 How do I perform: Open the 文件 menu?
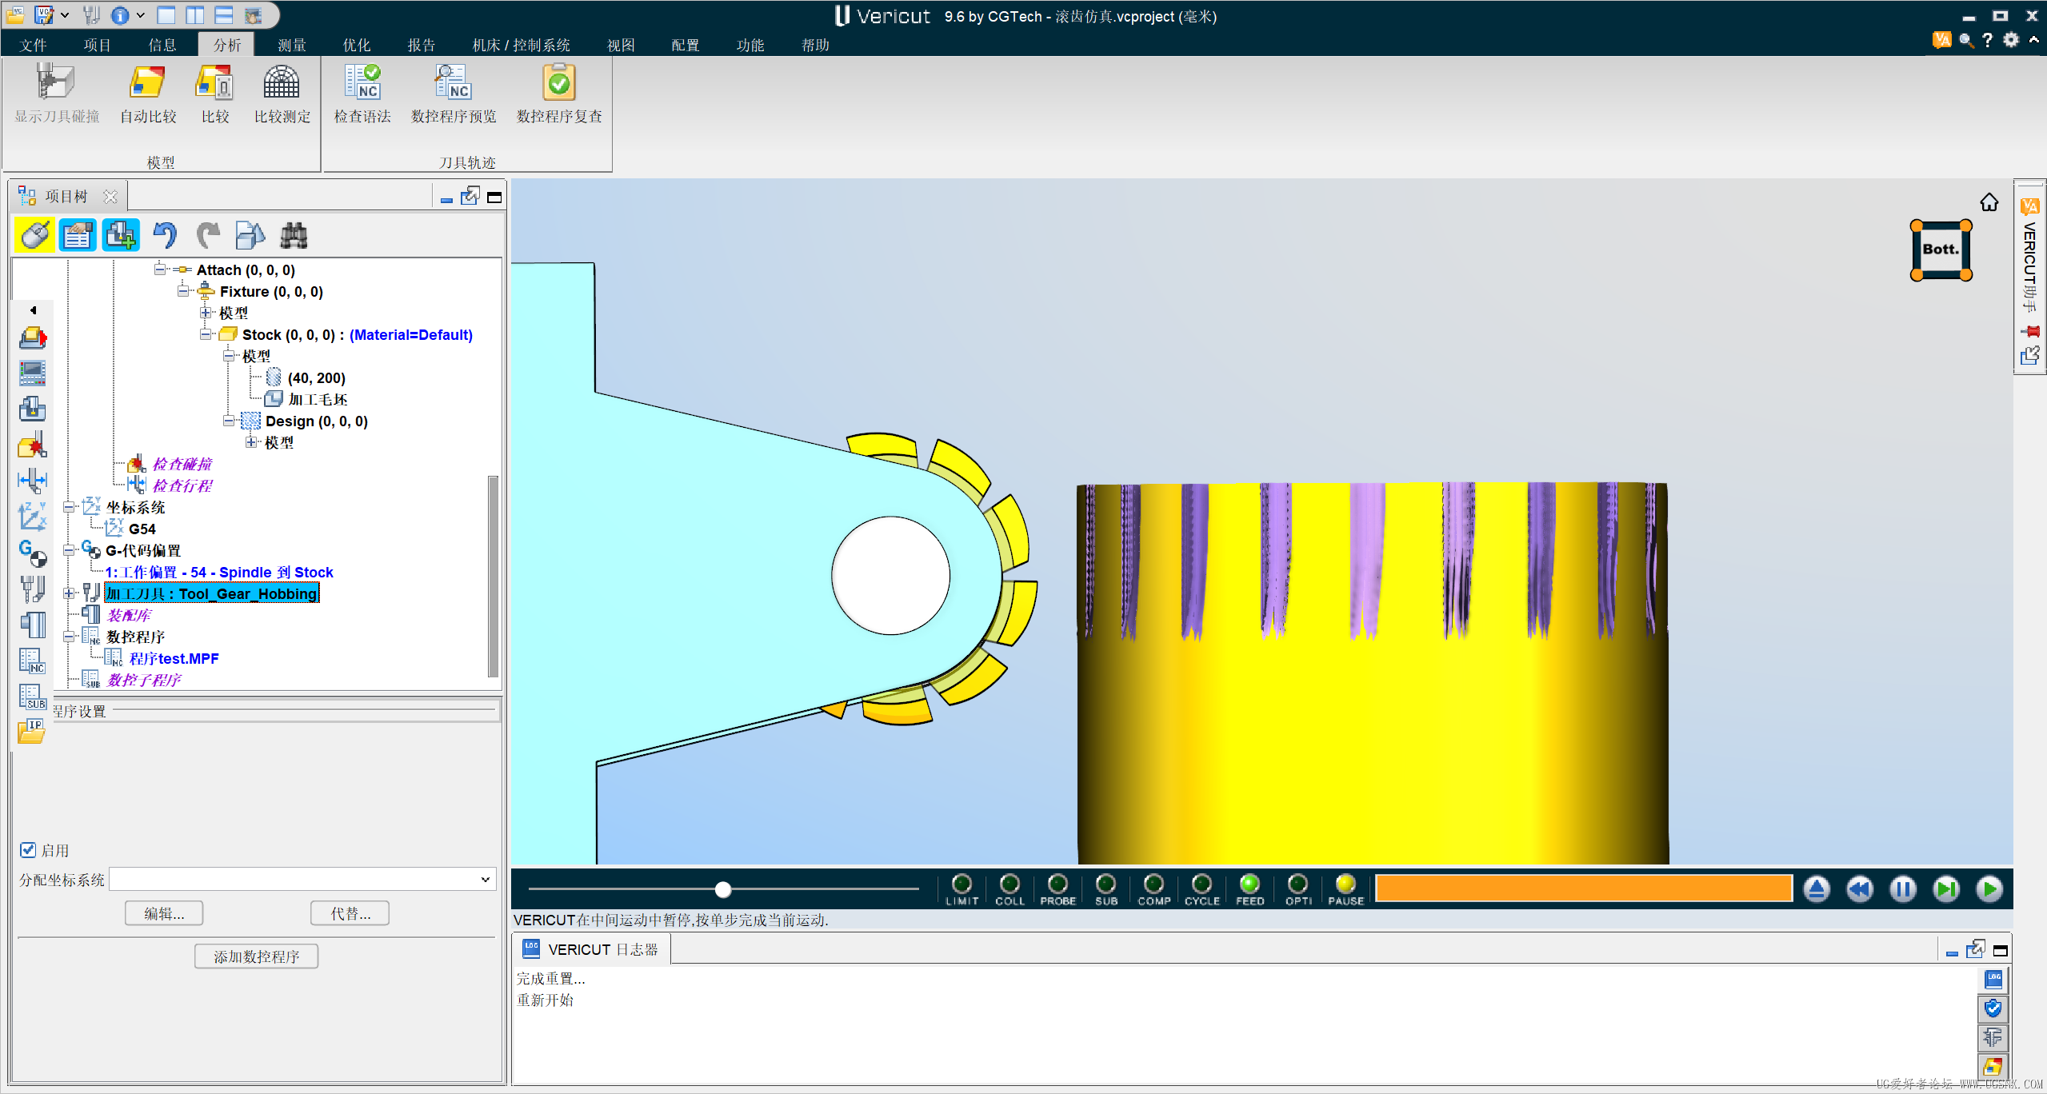tap(33, 45)
